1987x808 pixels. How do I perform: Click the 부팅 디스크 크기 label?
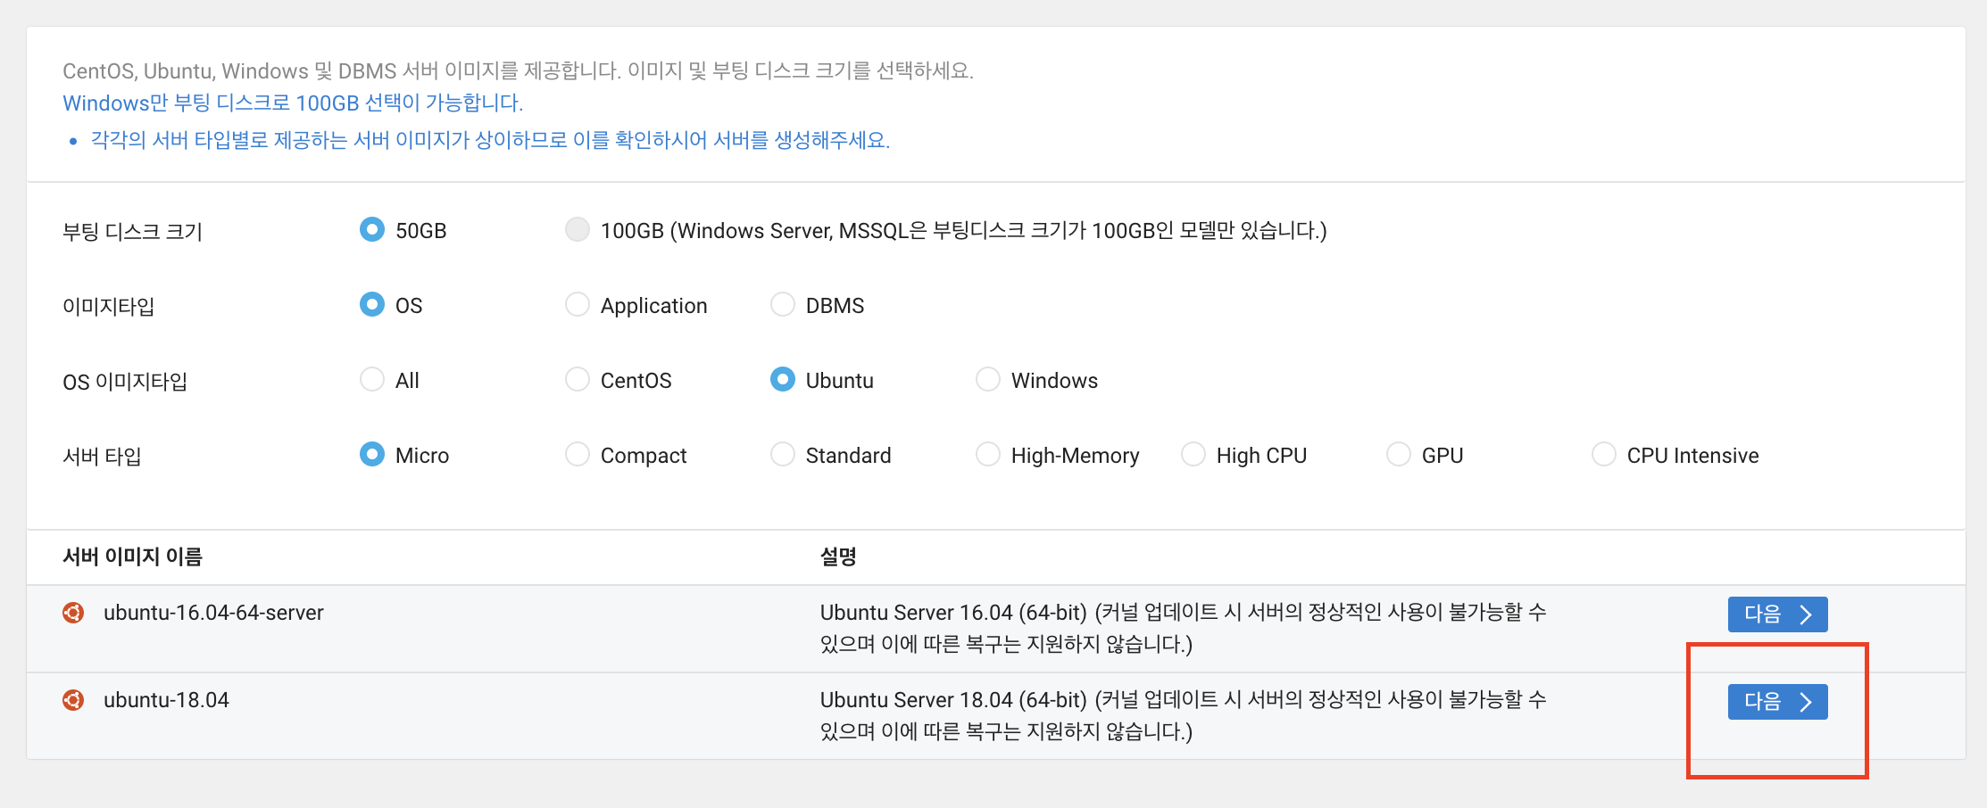point(133,232)
